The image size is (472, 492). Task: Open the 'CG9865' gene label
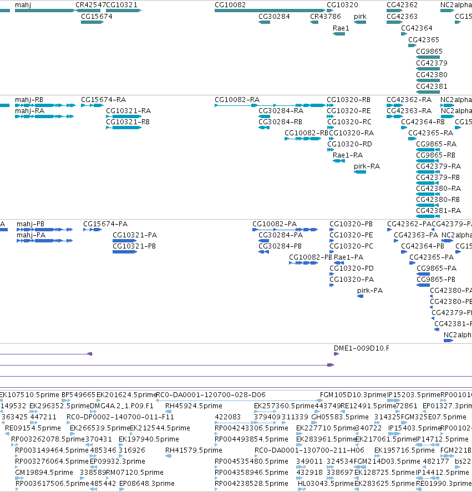pos(429,51)
